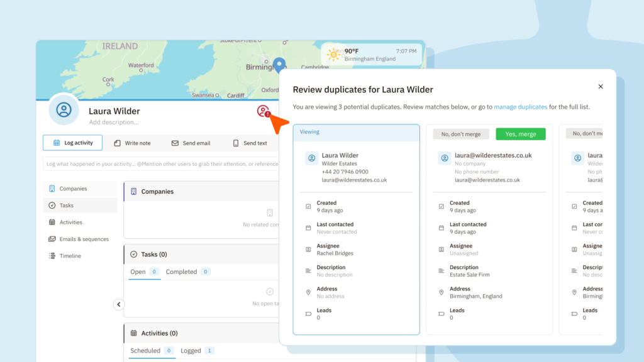This screenshot has width=644, height=362.
Task: Switch to the Logged activities tab
Action: [197, 351]
